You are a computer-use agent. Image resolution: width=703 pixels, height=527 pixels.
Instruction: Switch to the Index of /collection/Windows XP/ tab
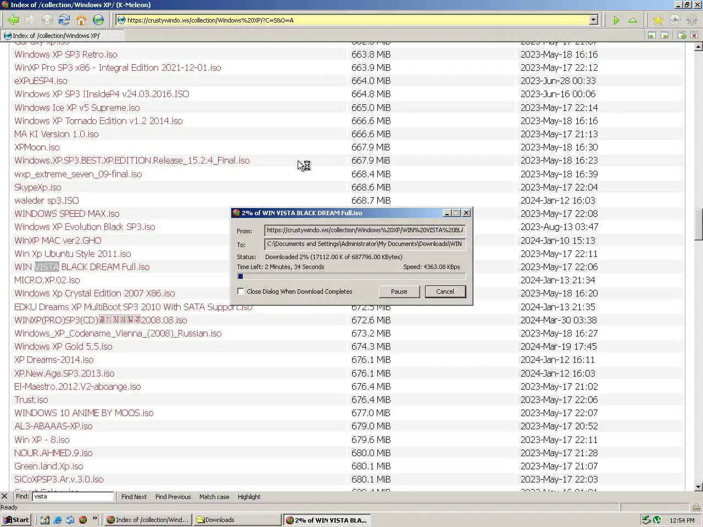coord(62,35)
